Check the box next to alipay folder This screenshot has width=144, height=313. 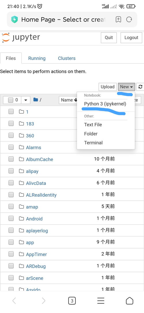[11, 171]
